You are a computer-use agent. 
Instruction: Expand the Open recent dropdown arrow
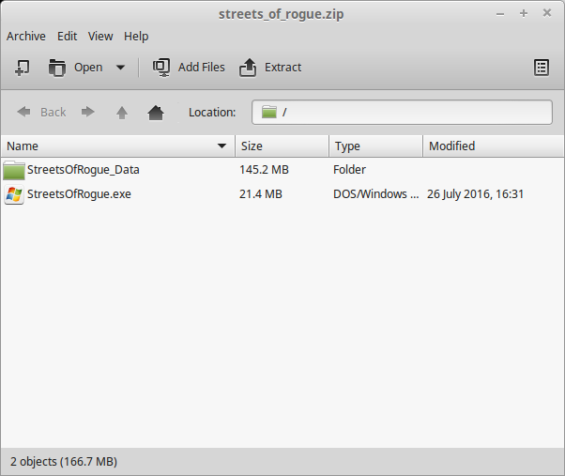(x=120, y=68)
